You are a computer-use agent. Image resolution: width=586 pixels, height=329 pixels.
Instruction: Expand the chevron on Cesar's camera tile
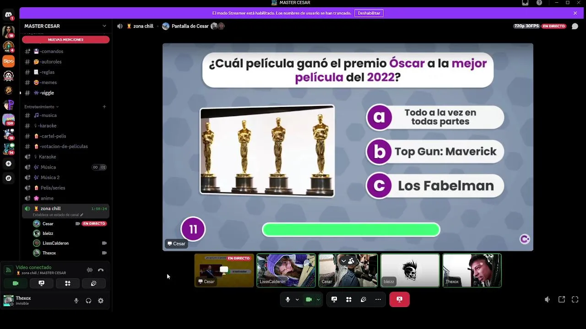pos(343,261)
